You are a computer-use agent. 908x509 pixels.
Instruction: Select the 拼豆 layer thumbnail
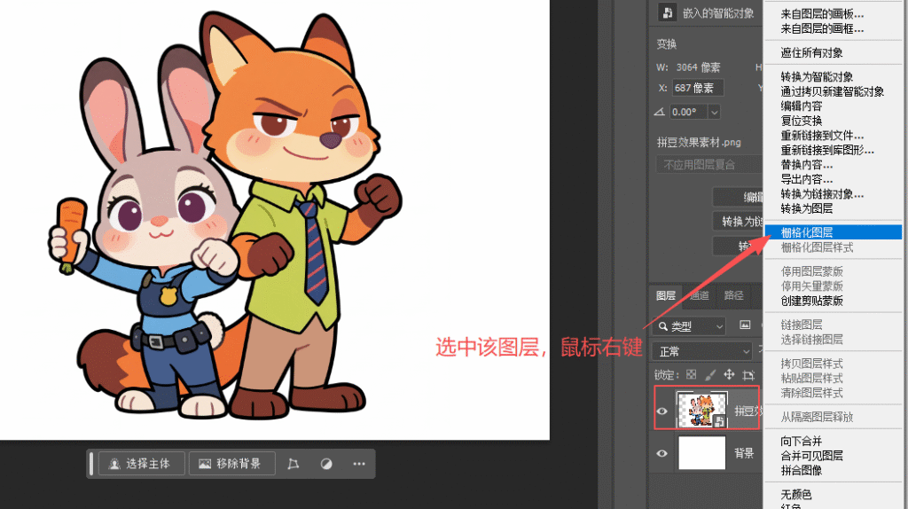tap(702, 410)
